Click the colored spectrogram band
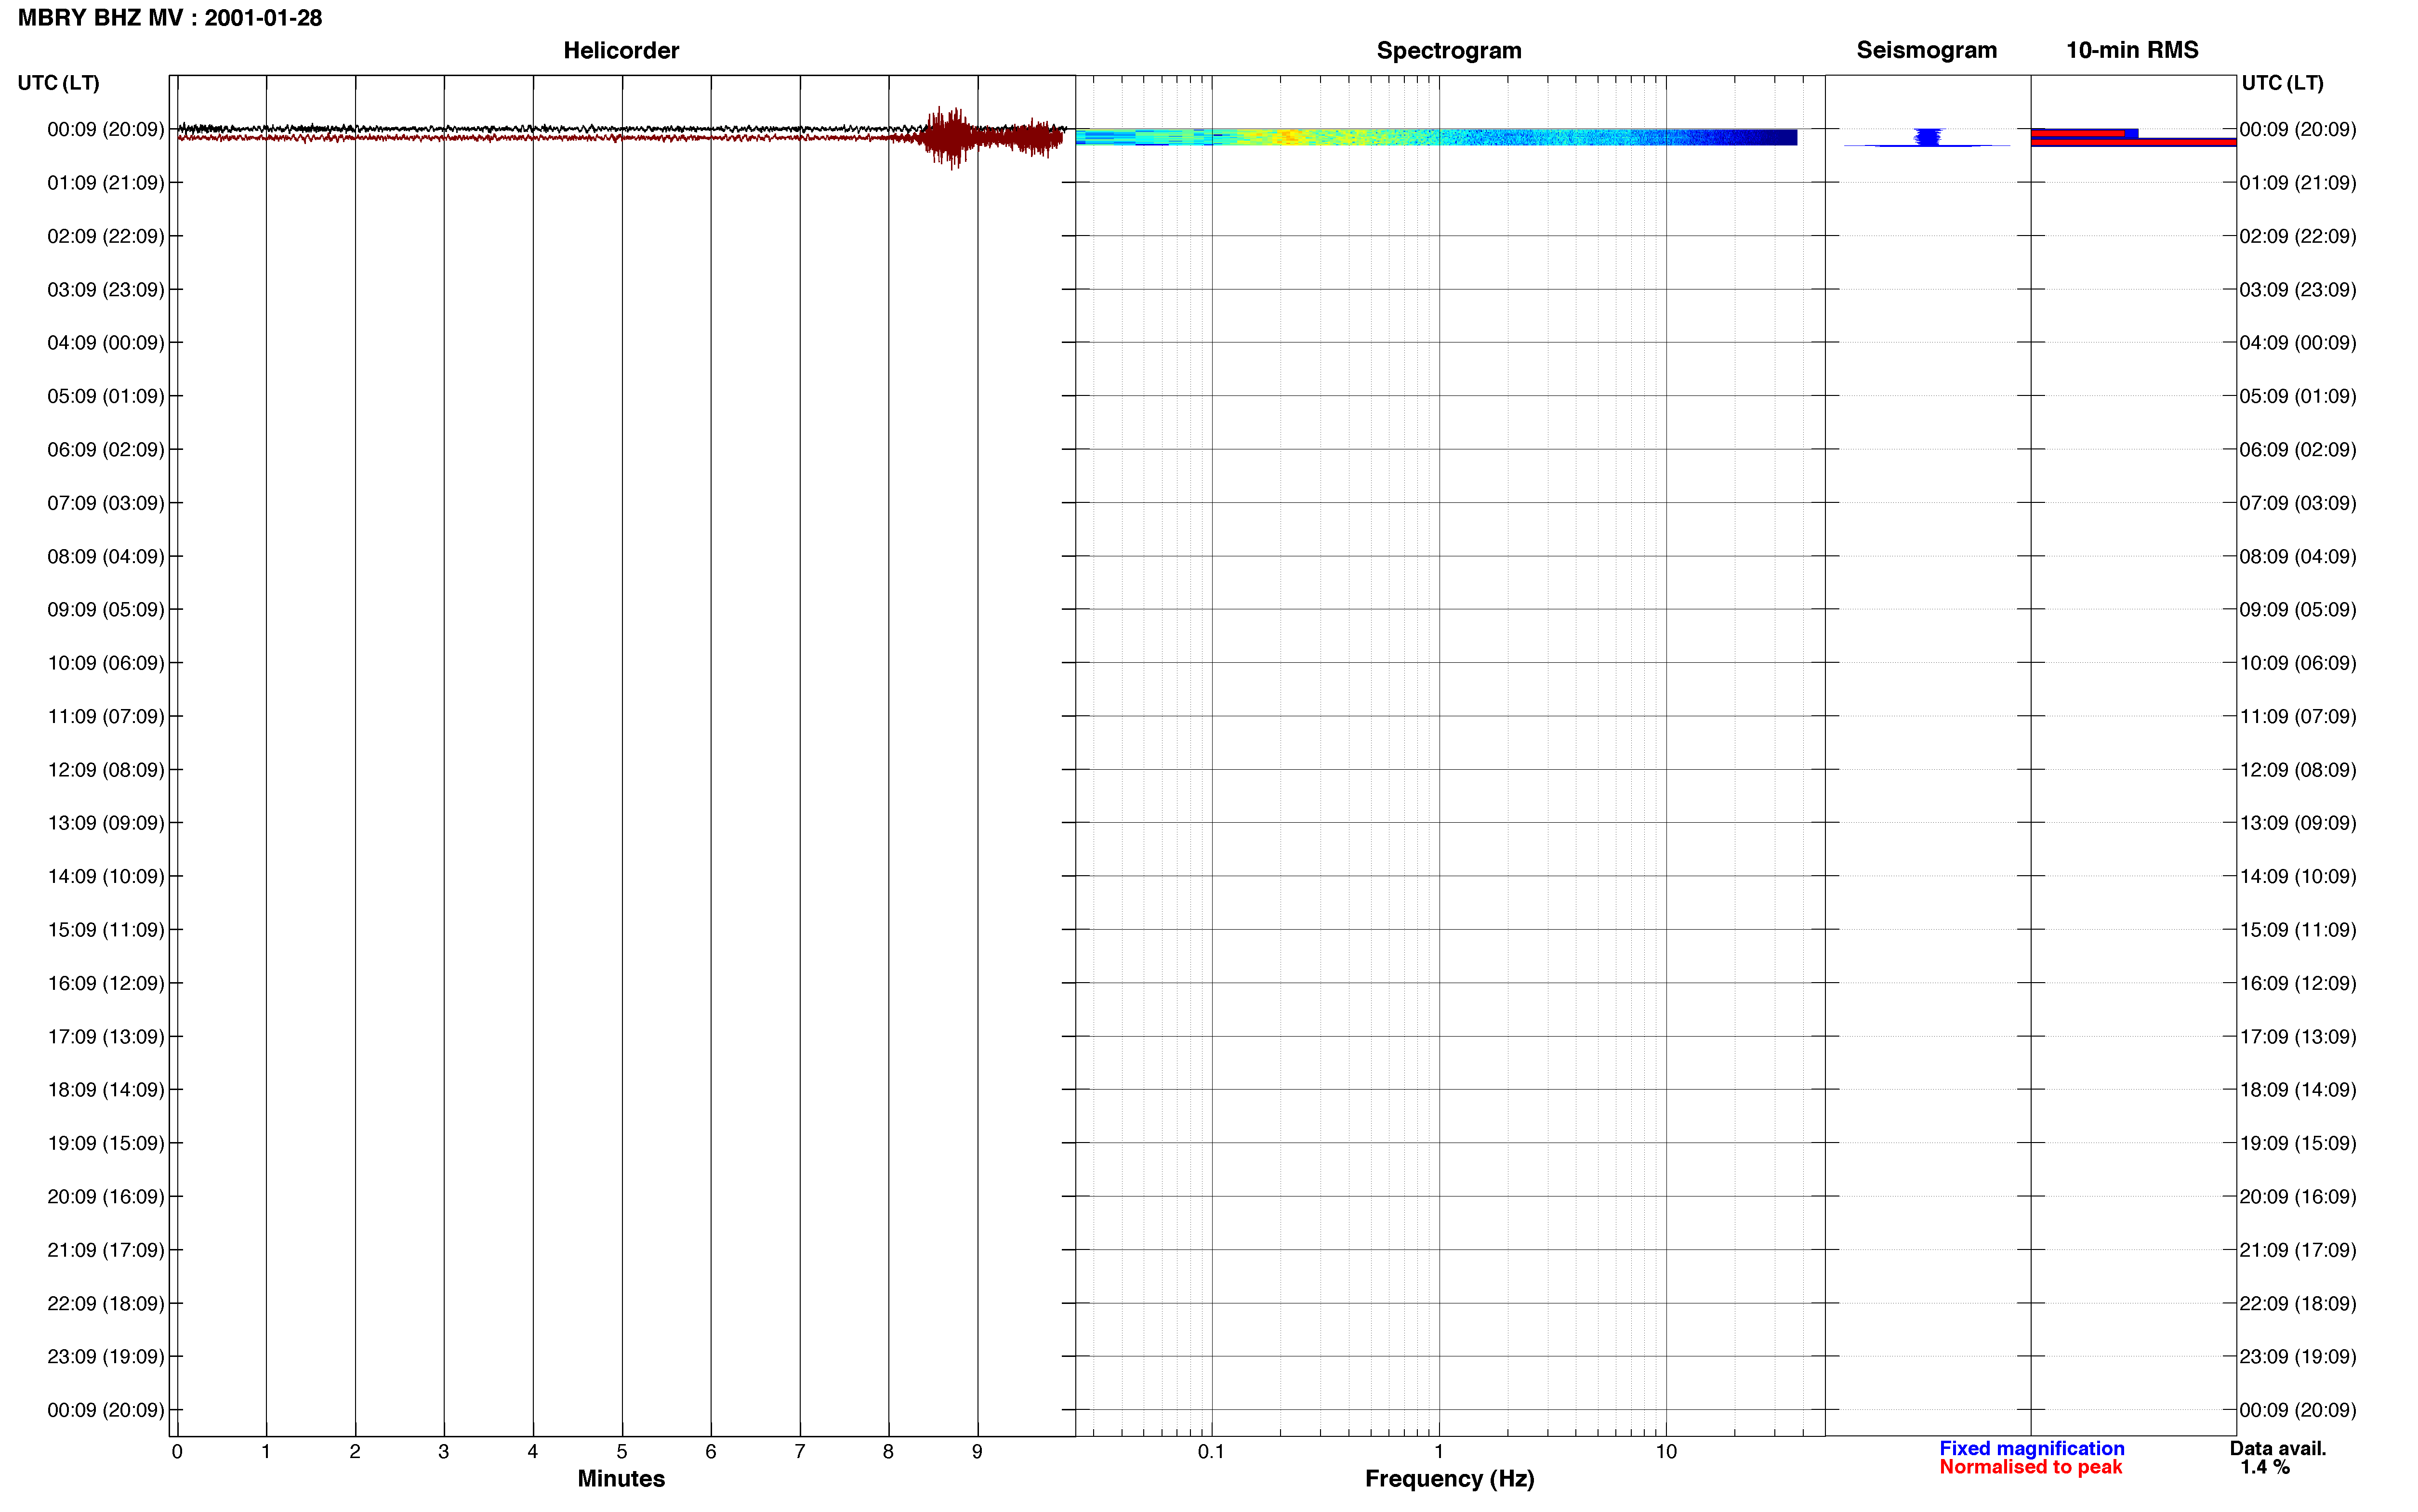This screenshot has height=1512, width=2418. click(x=1436, y=137)
